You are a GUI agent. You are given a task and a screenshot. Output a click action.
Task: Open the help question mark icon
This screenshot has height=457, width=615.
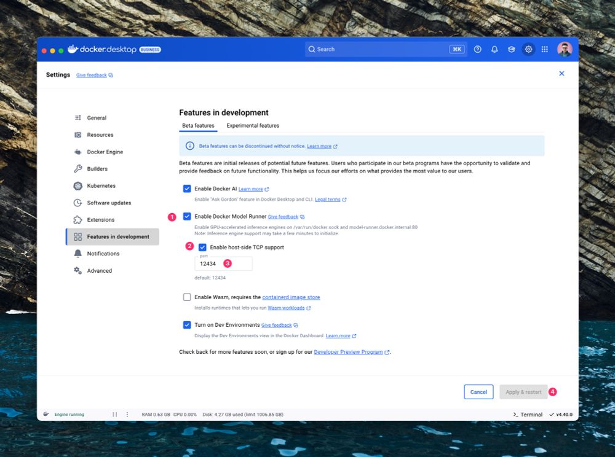477,49
